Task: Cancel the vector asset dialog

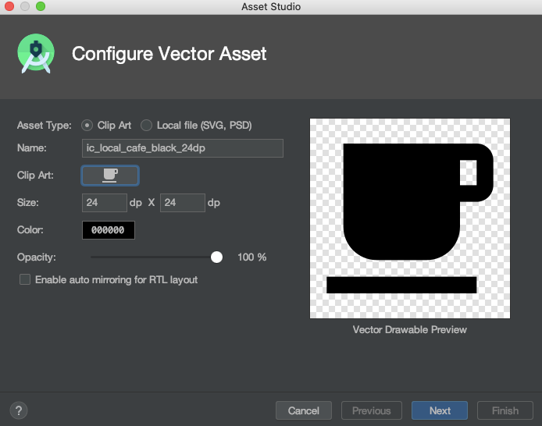Action: click(x=304, y=410)
